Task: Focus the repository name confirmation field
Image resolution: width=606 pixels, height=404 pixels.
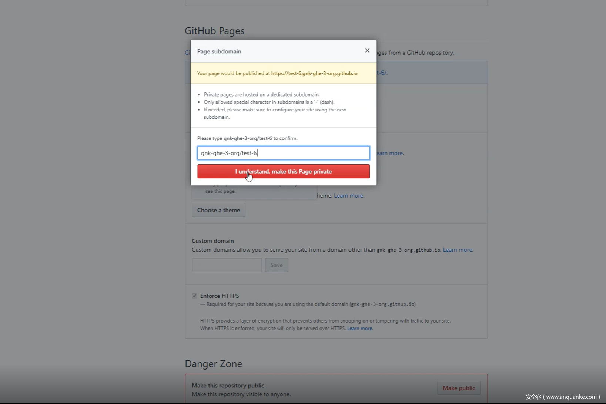Action: tap(284, 153)
